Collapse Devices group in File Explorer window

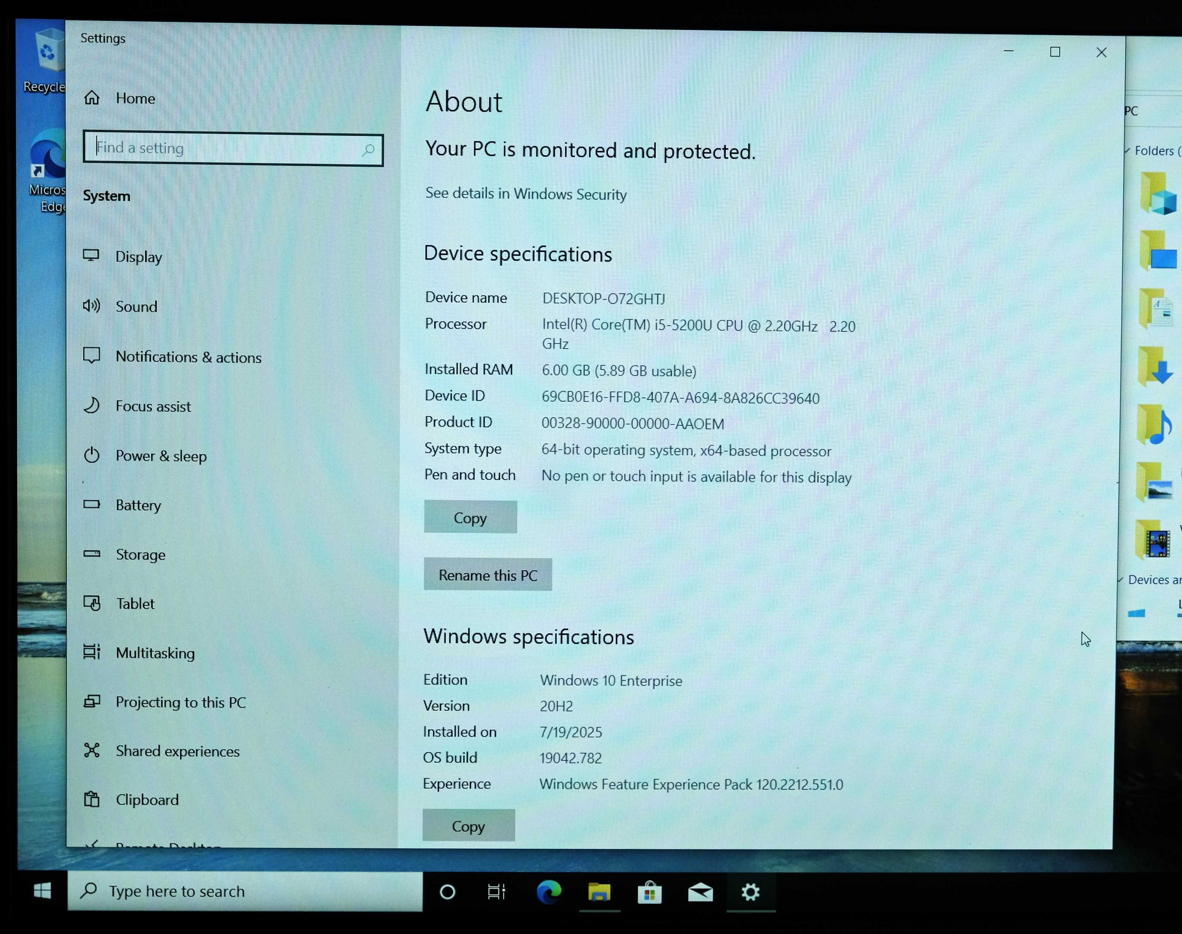point(1120,580)
